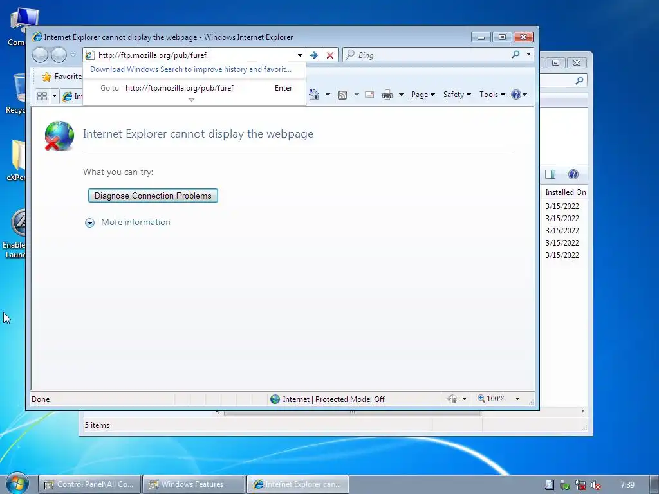The width and height of the screenshot is (659, 494).
Task: Open the Home button dropdown arrow
Action: pyautogui.click(x=328, y=95)
